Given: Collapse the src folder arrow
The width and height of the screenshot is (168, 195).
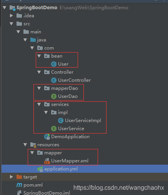Looking at the screenshot, I should pyautogui.click(x=12, y=24).
